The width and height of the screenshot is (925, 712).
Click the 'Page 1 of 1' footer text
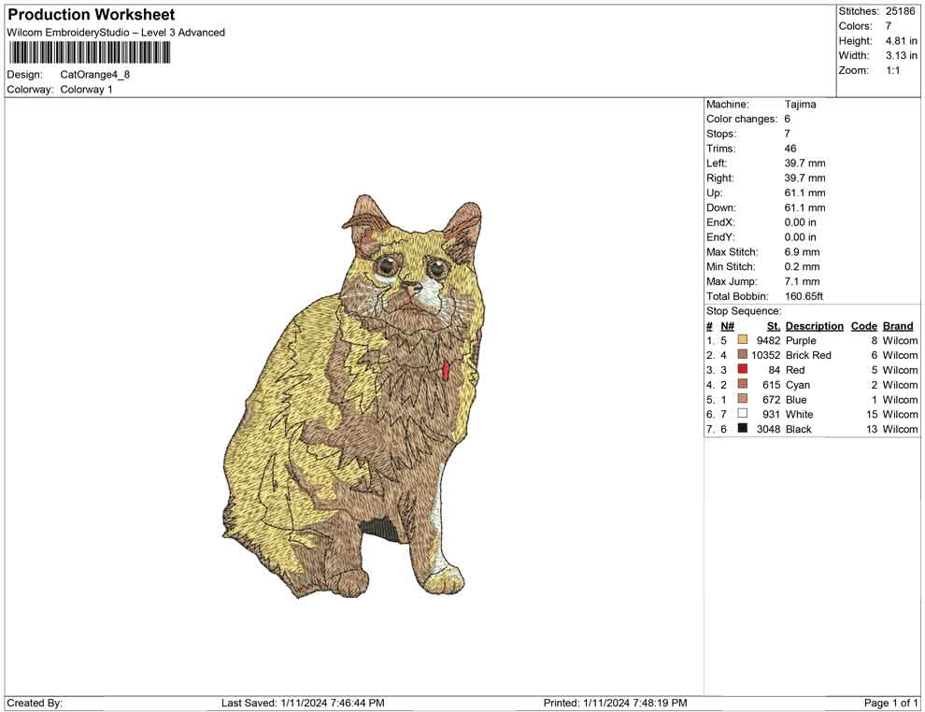(x=890, y=703)
